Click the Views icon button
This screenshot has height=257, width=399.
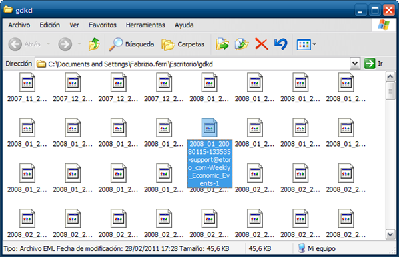(x=304, y=44)
